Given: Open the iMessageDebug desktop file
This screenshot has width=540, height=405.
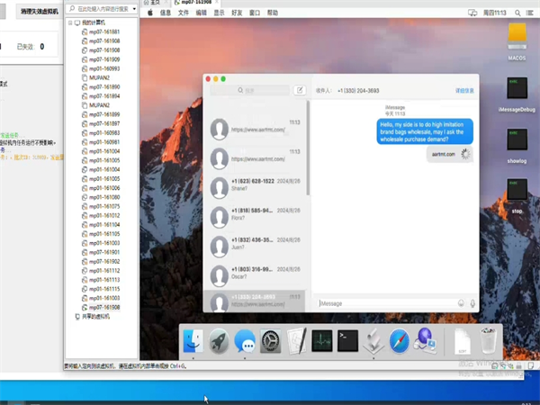Looking at the screenshot, I should click(x=516, y=92).
